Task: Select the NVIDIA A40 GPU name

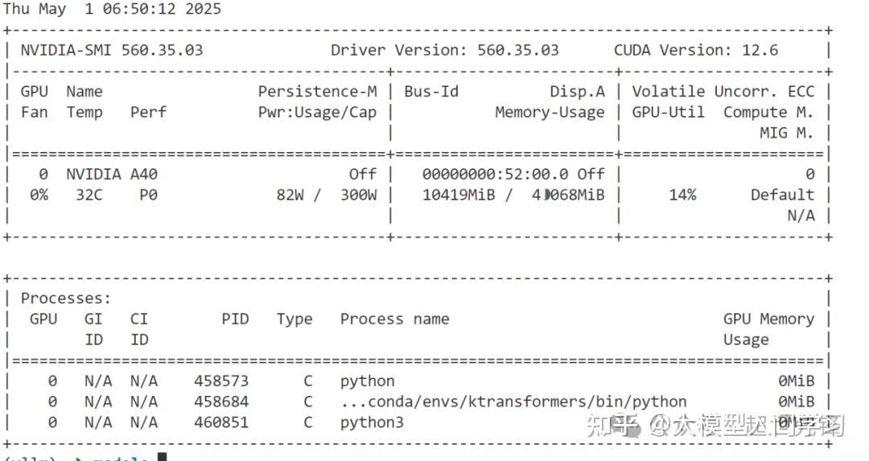Action: pyautogui.click(x=93, y=174)
